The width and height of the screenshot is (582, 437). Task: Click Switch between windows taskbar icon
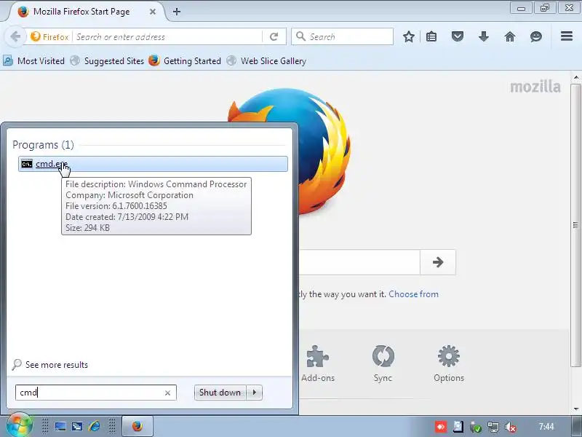[x=77, y=426]
